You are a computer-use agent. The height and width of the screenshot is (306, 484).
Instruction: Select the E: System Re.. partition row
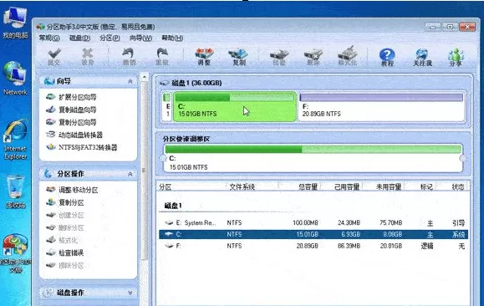[313, 222]
